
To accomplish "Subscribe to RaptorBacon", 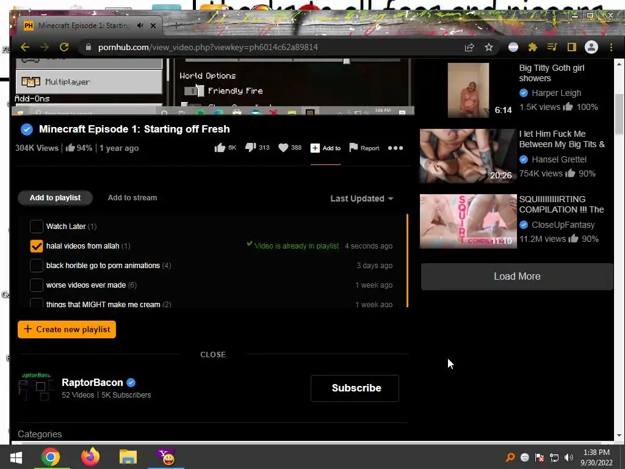I will 355,388.
